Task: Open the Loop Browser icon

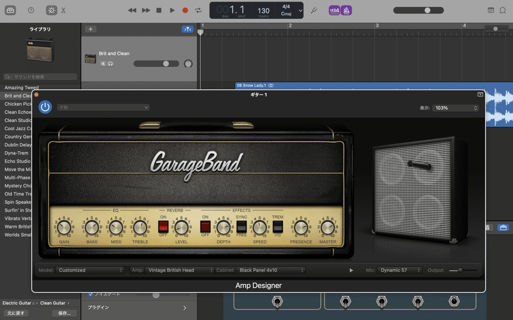Action: coord(503,10)
